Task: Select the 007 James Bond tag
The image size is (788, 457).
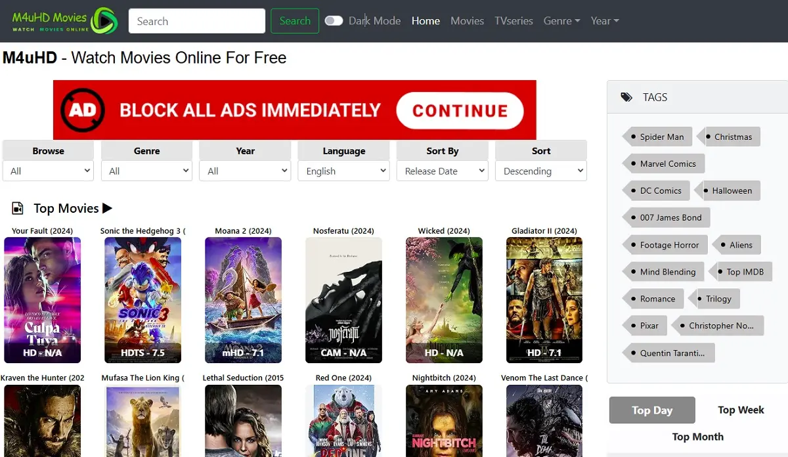Action: pyautogui.click(x=666, y=217)
